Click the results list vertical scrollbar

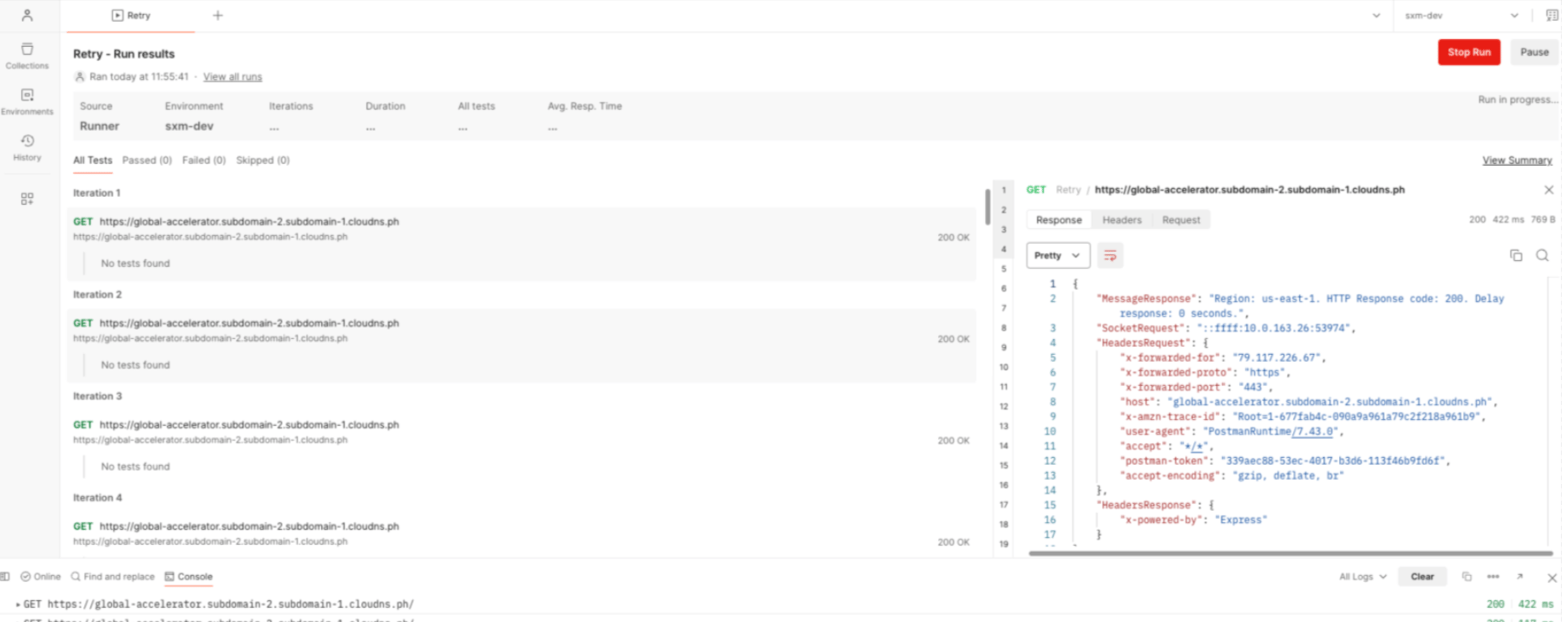point(988,206)
